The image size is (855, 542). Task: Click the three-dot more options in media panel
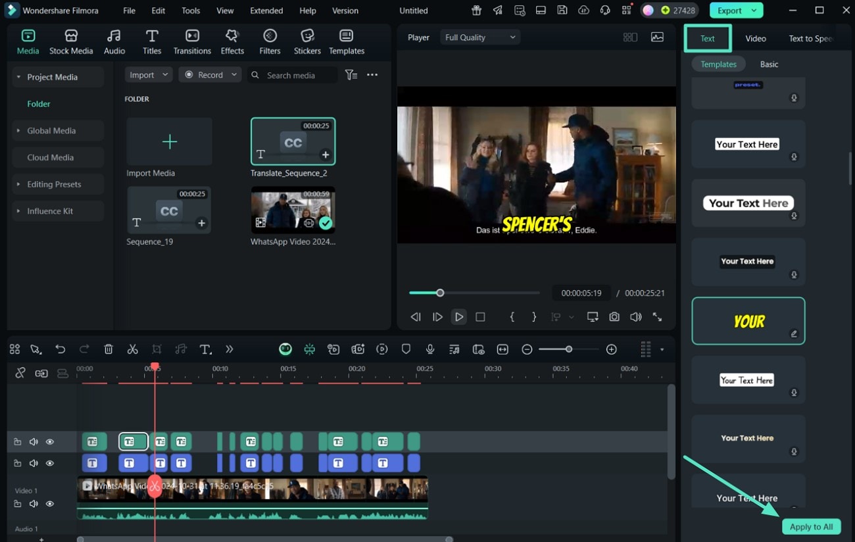[x=372, y=75]
